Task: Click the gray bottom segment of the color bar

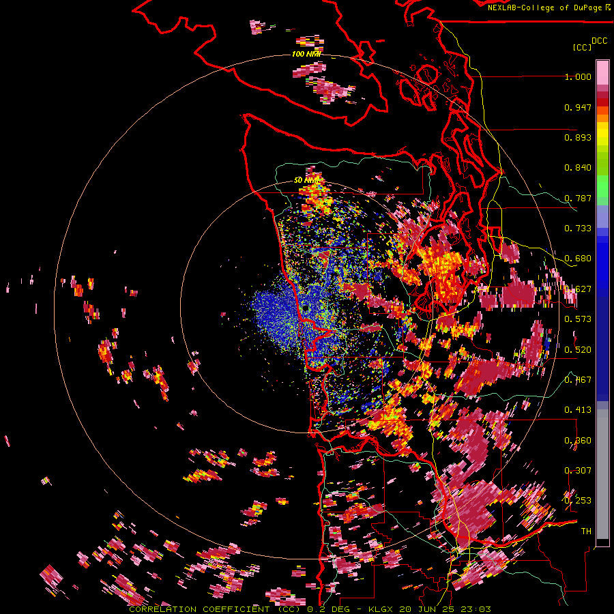Action: point(602,474)
